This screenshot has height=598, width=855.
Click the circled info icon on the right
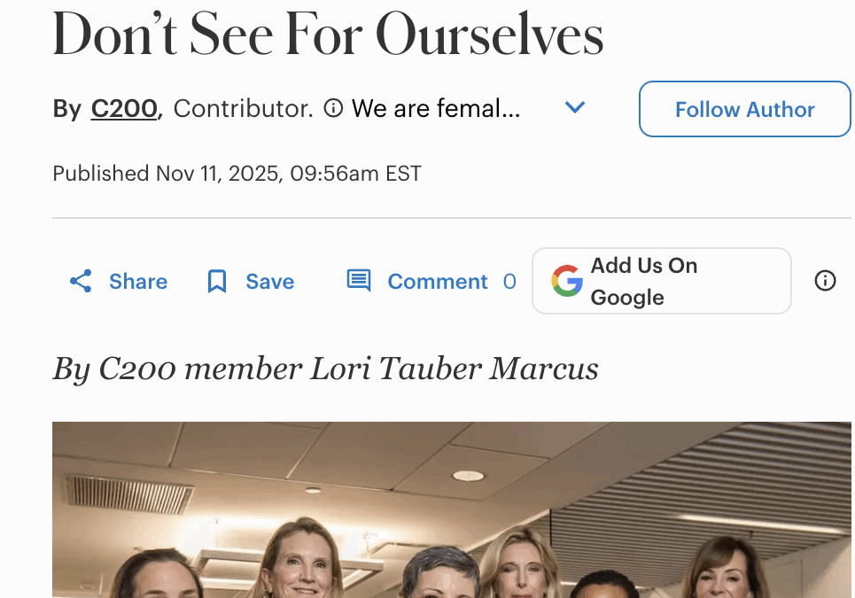point(825,281)
